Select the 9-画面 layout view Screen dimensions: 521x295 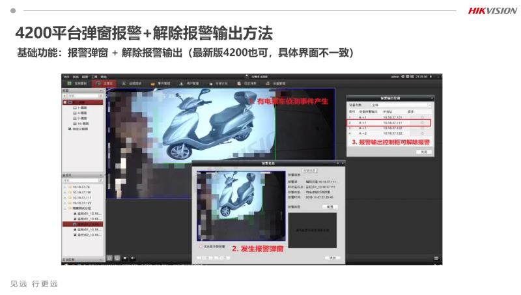[80, 119]
